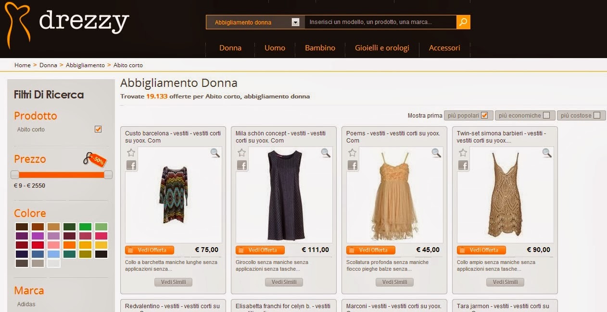The image size is (607, 312).
Task: Click Vedi Simili under Poems dress
Action: pos(394,282)
